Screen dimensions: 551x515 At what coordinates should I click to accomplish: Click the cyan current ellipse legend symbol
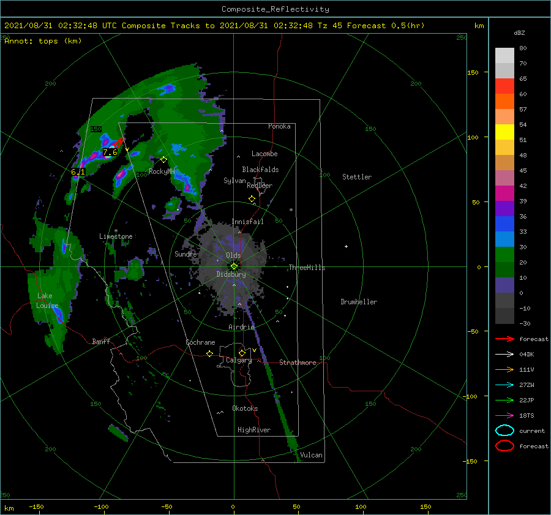coord(504,430)
